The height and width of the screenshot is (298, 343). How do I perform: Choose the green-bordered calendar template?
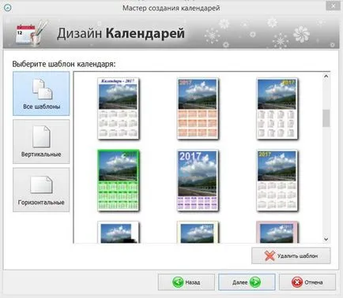click(118, 181)
